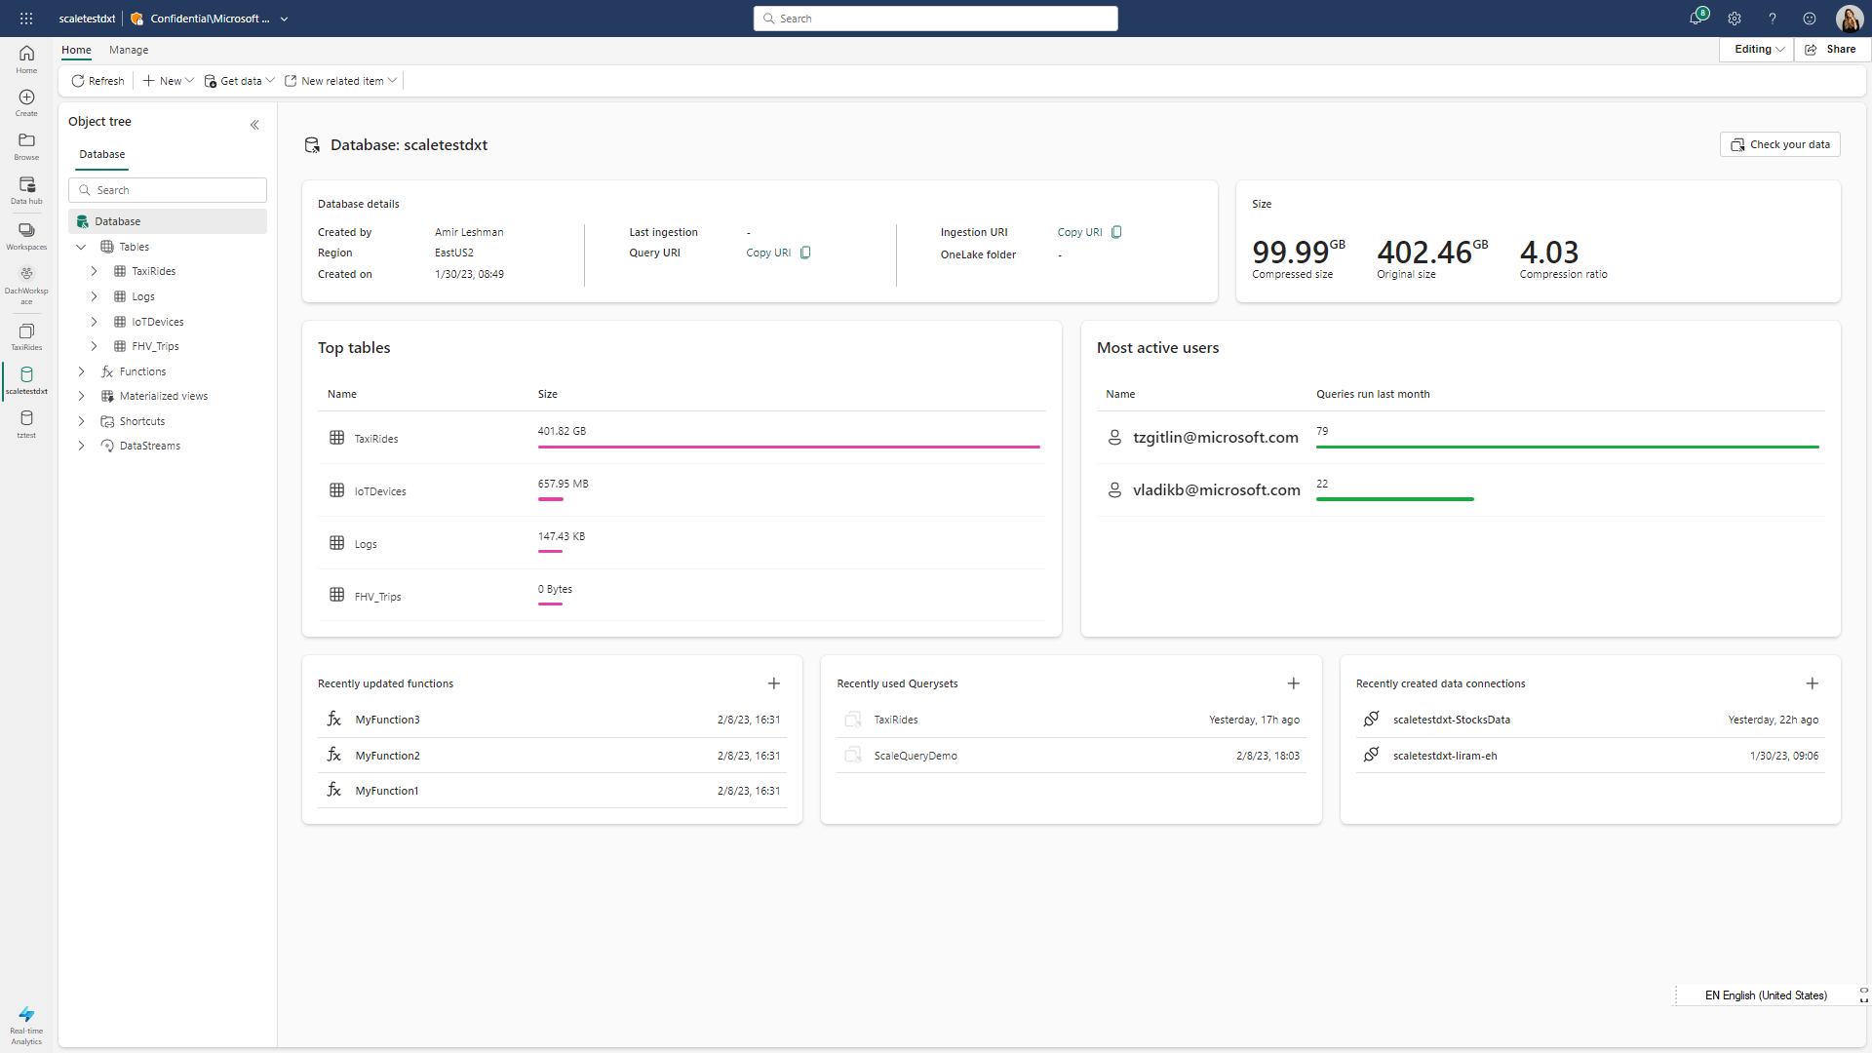Click the object tree search box
Screen dimensions: 1872x1053
pyautogui.click(x=167, y=189)
